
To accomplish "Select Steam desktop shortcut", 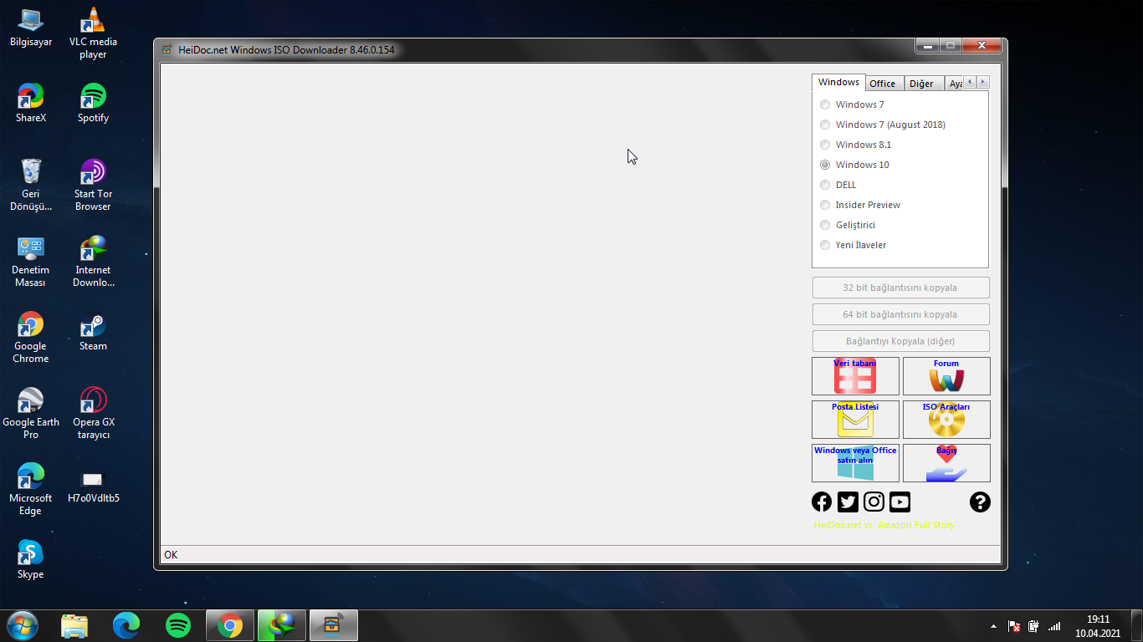I will click(x=93, y=332).
